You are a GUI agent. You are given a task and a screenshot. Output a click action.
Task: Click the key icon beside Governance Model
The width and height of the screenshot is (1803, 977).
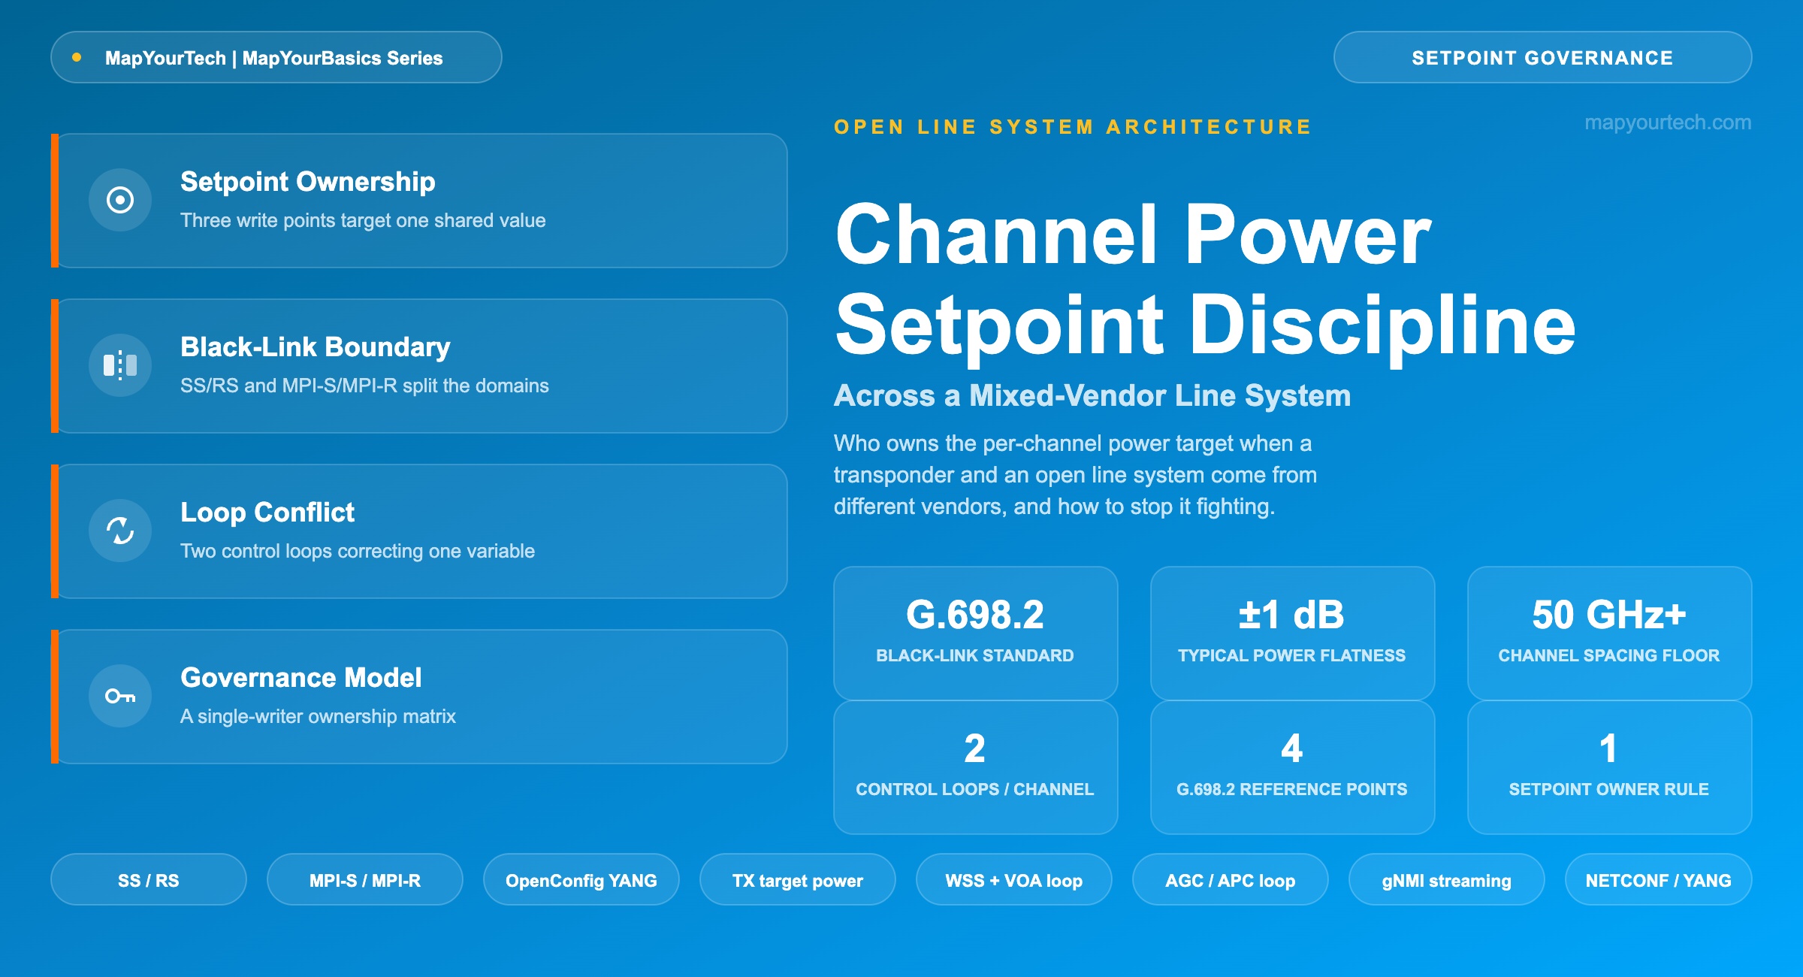click(x=120, y=696)
